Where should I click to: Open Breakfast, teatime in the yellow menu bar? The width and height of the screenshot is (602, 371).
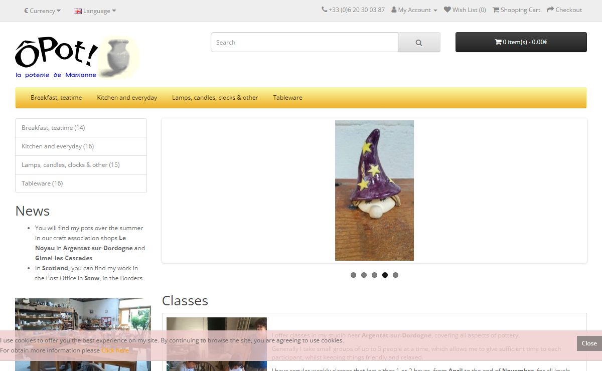point(56,98)
